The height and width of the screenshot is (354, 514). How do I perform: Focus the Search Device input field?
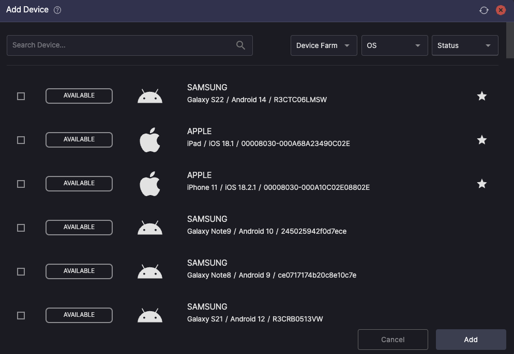tap(122, 45)
